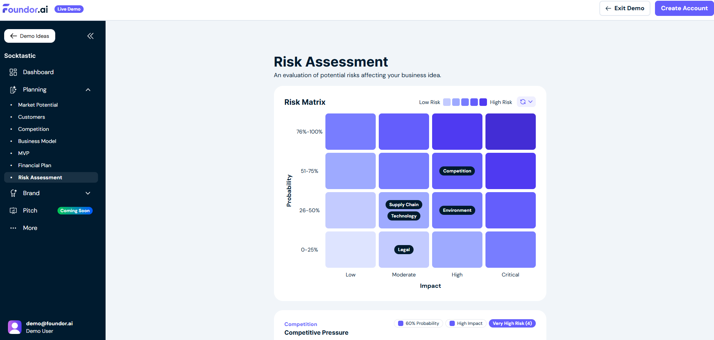The height and width of the screenshot is (340, 714).
Task: Click the Supply Chain risk tag
Action: coord(404,205)
